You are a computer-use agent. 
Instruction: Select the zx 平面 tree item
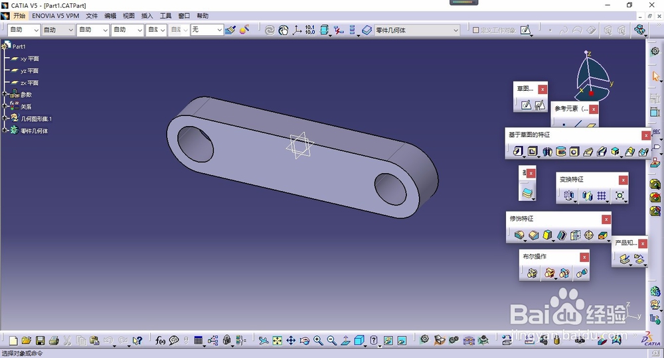tap(25, 83)
